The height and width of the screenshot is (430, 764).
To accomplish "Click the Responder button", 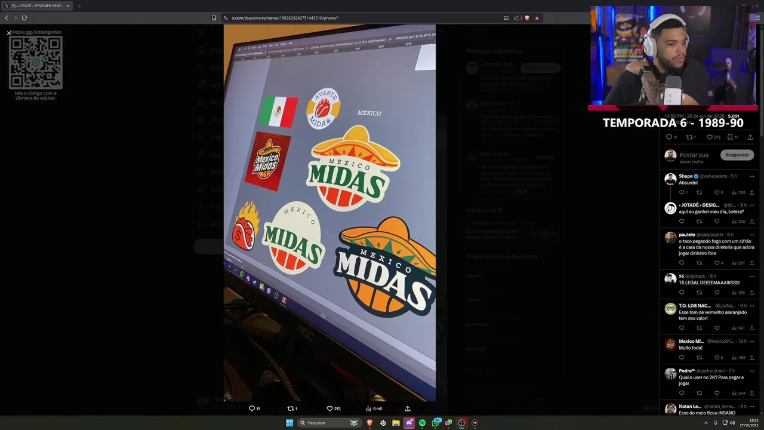I will (737, 155).
